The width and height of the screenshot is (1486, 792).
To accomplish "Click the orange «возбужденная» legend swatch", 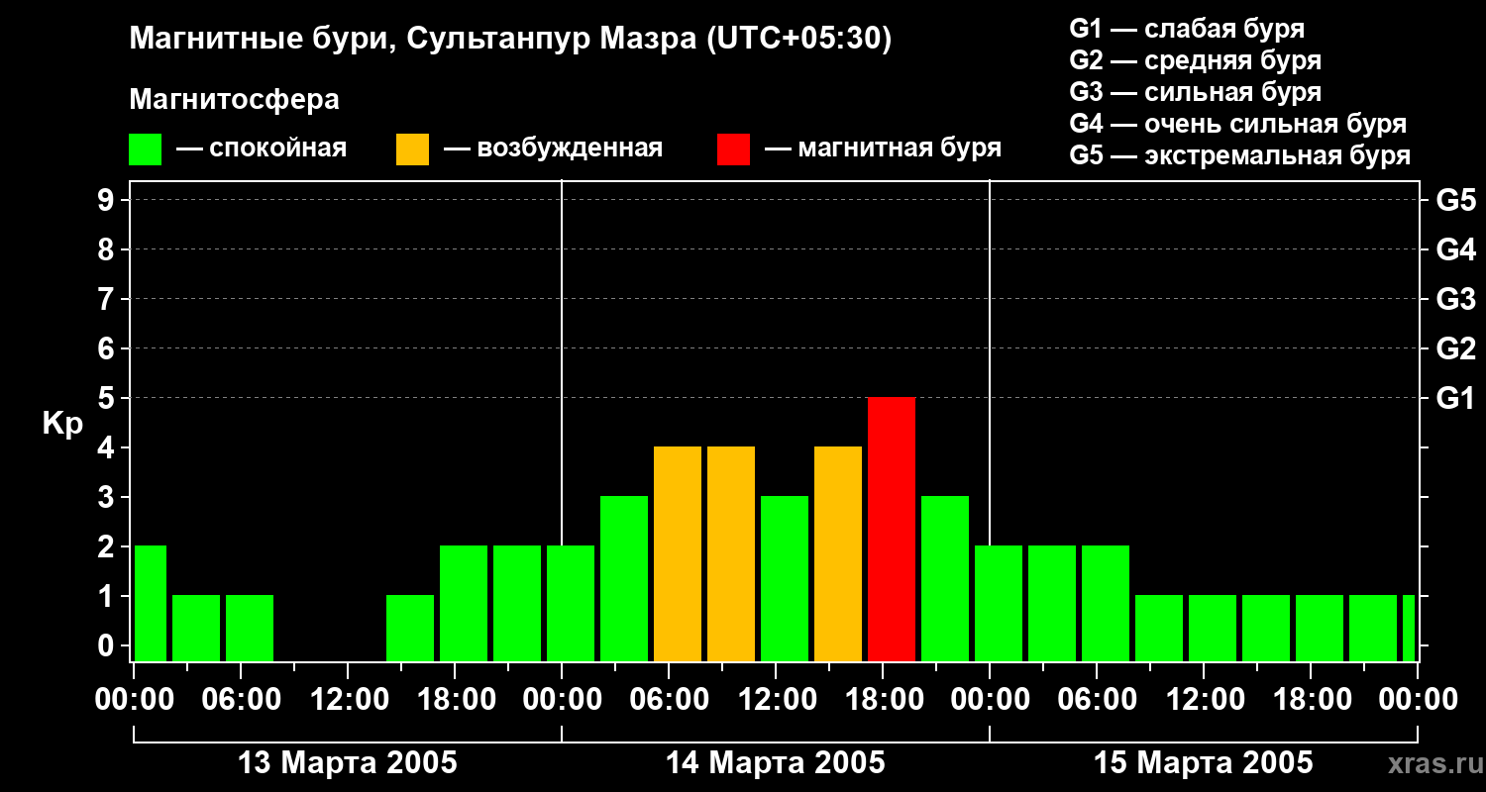I will coord(412,149).
